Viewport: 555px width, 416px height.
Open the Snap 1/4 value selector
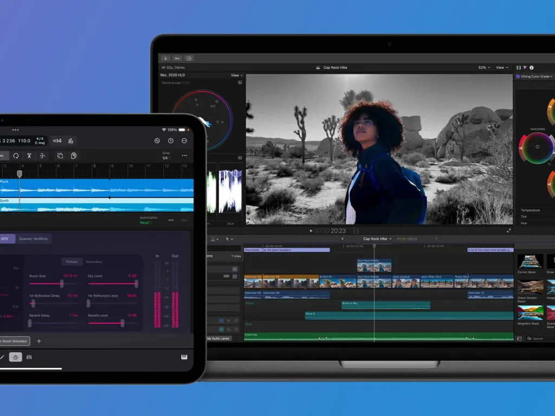166,158
